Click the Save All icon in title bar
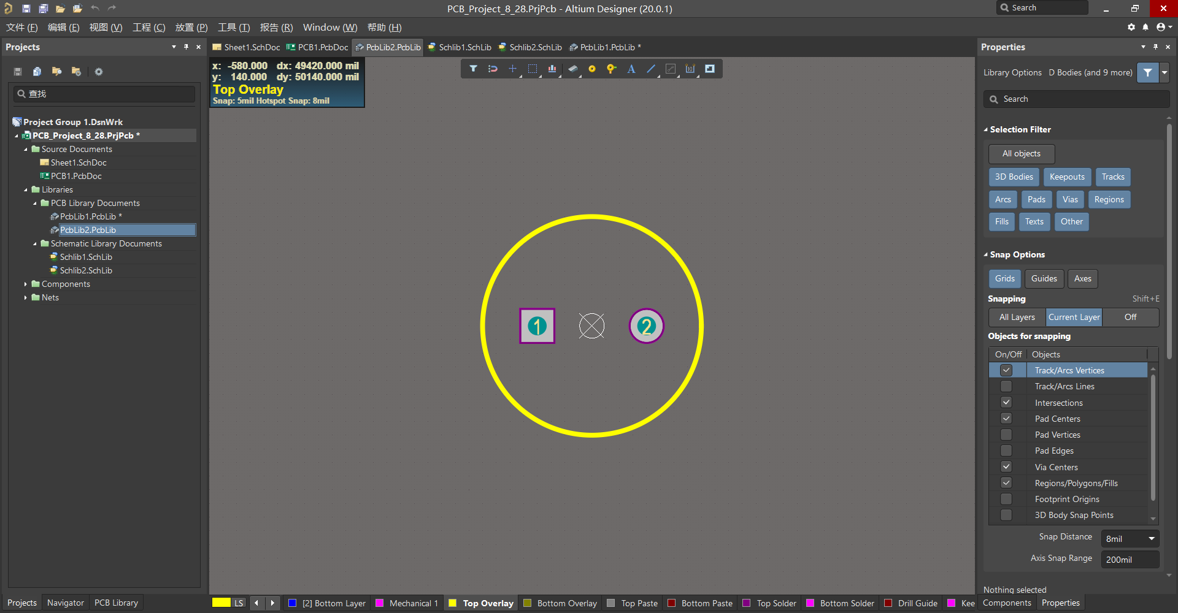The image size is (1178, 613). pyautogui.click(x=44, y=9)
